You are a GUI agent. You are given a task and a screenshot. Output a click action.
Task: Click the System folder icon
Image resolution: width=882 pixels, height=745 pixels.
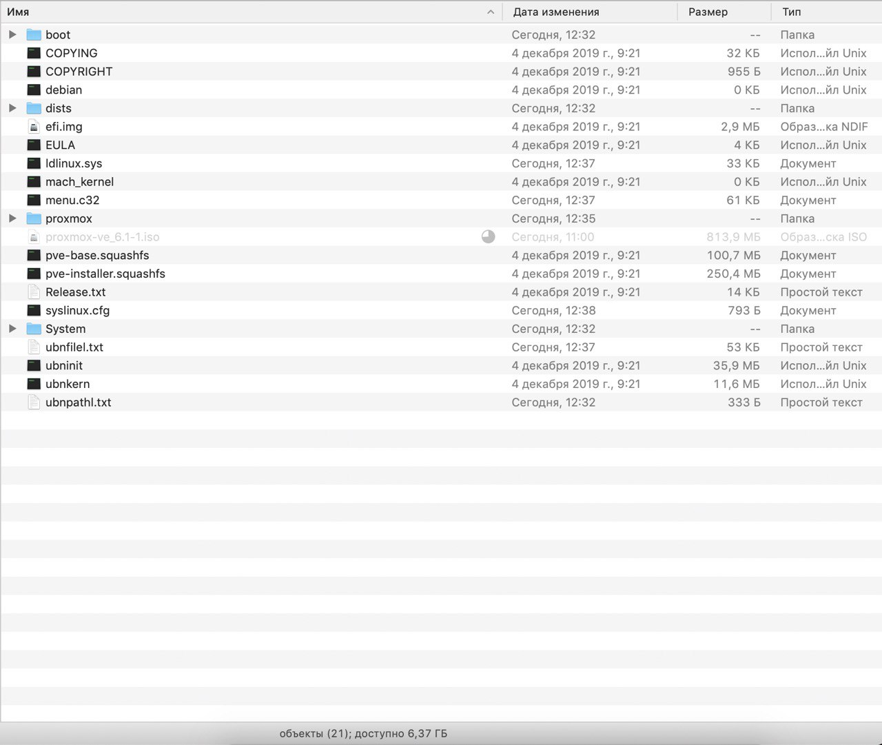tap(34, 329)
